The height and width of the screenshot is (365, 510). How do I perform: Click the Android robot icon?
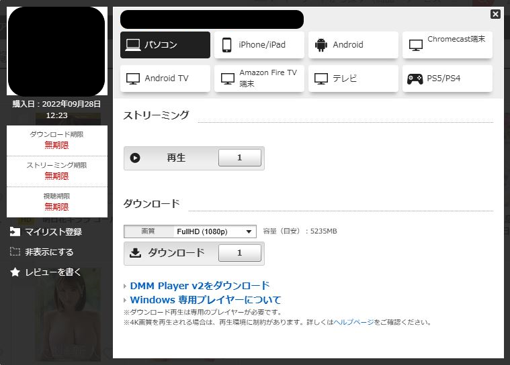321,45
